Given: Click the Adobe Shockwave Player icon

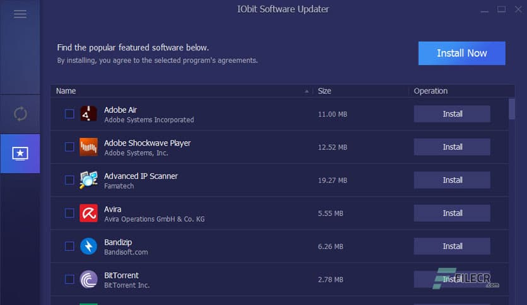Looking at the screenshot, I should tap(89, 147).
